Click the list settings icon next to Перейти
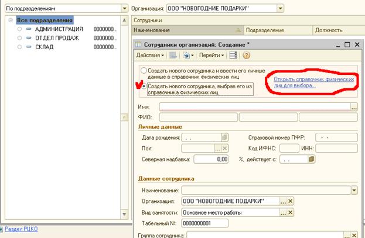The width and height of the screenshot is (365, 238). tap(233, 56)
